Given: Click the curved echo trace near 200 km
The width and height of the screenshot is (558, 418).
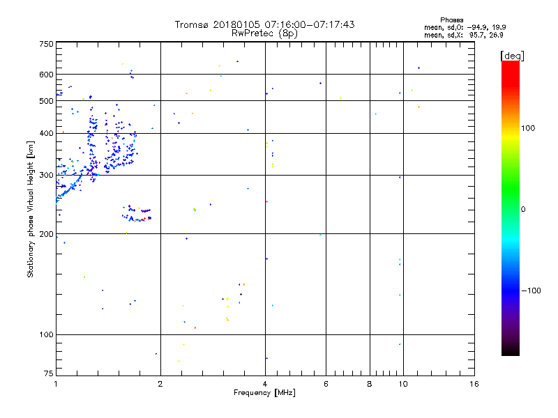Looking at the screenshot, I should 137,214.
